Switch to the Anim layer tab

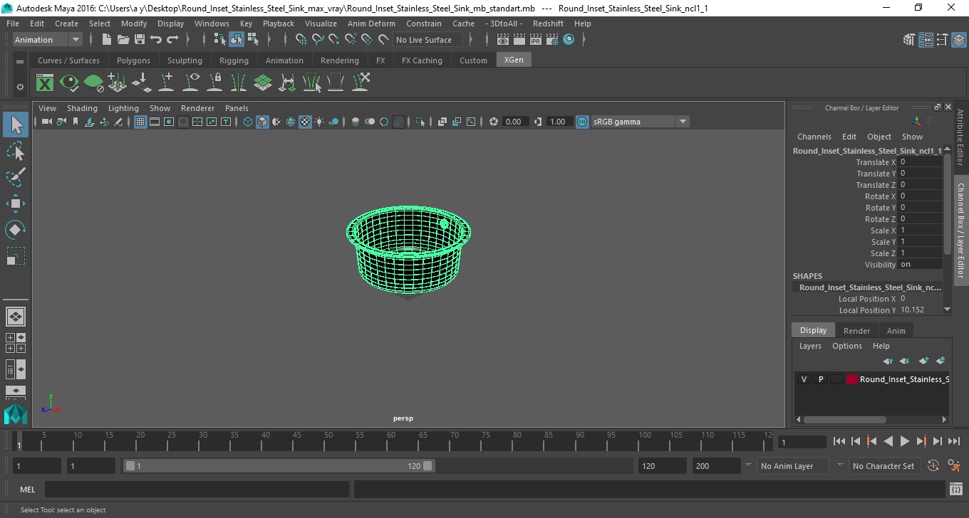(896, 331)
